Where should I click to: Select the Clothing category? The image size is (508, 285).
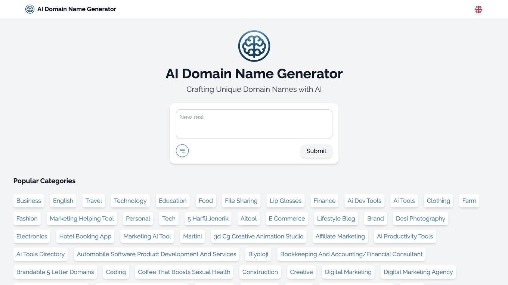tap(439, 201)
